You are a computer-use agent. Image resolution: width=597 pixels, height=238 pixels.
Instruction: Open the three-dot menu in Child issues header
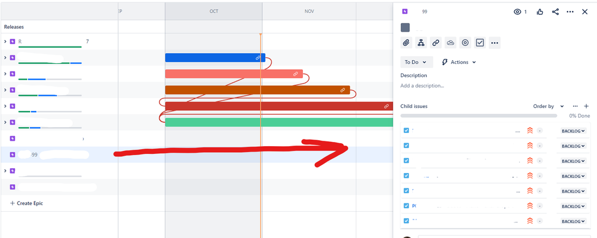575,106
